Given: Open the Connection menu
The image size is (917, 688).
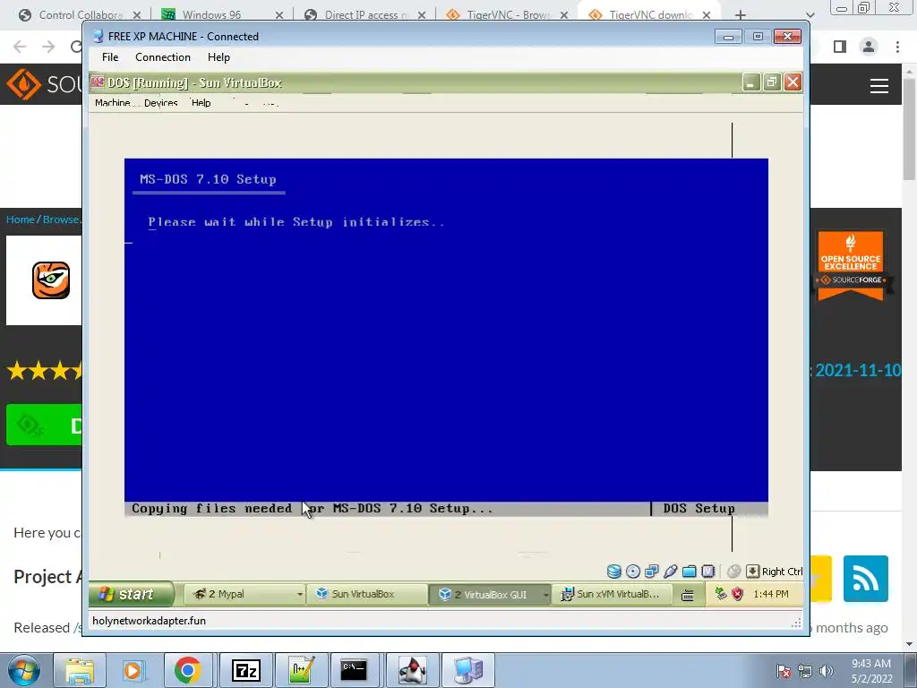Looking at the screenshot, I should coord(163,57).
